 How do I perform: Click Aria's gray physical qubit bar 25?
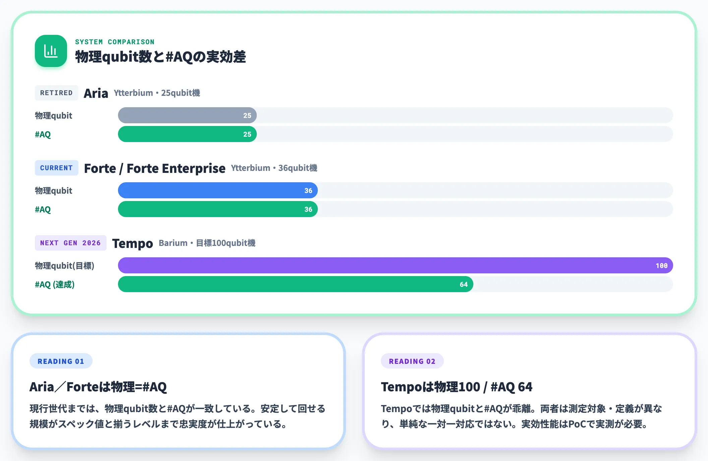187,115
